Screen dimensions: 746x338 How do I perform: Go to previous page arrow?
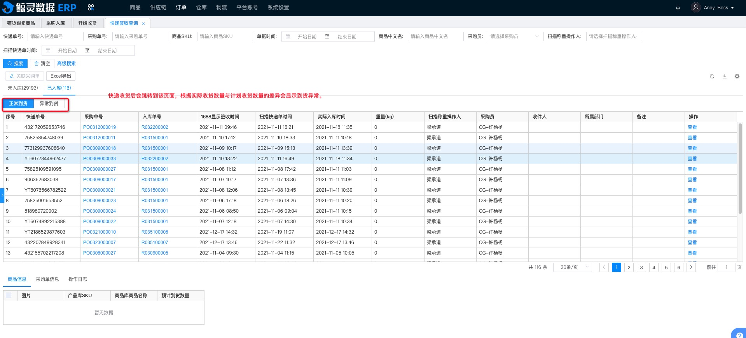(604, 267)
